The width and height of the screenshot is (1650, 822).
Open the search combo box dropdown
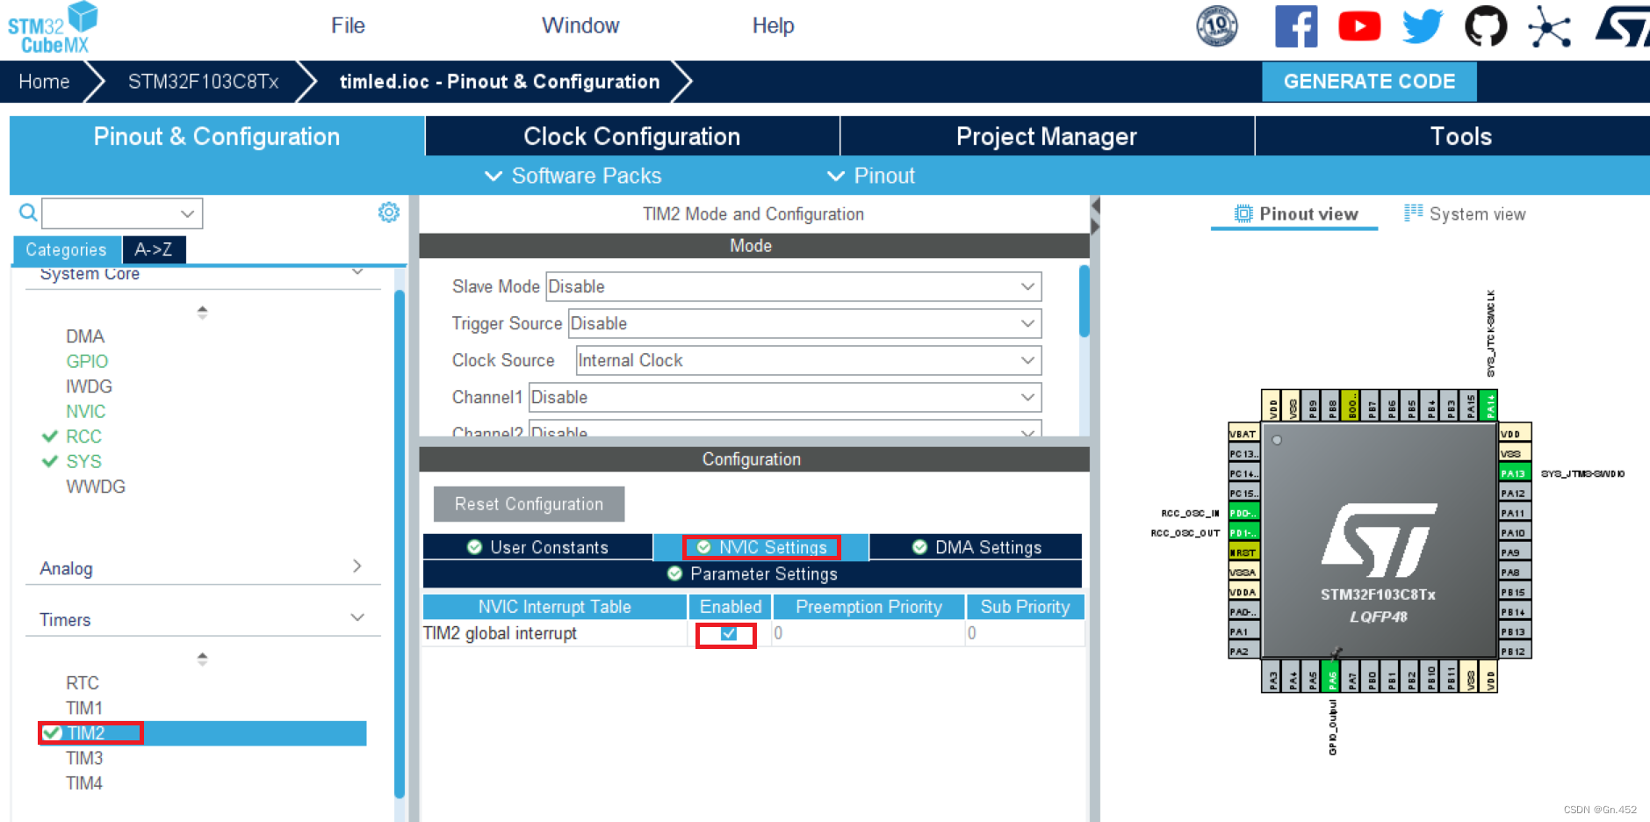point(187,213)
